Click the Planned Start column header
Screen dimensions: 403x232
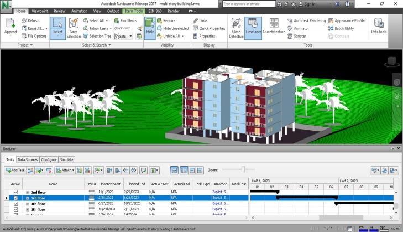tap(111, 184)
